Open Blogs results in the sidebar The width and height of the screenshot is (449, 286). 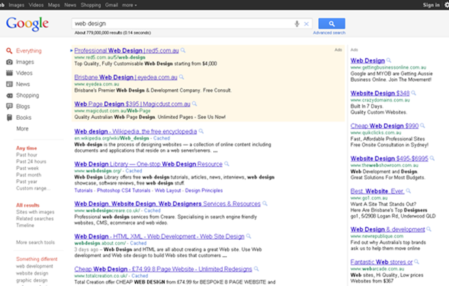coord(23,106)
